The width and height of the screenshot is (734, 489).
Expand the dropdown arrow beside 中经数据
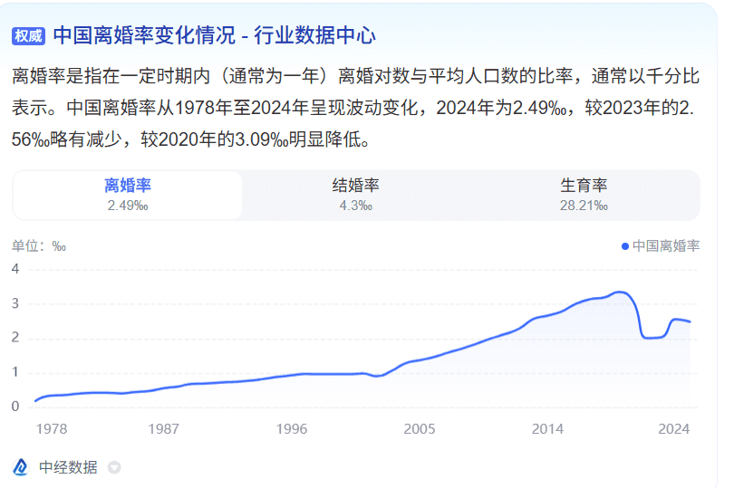click(x=114, y=468)
